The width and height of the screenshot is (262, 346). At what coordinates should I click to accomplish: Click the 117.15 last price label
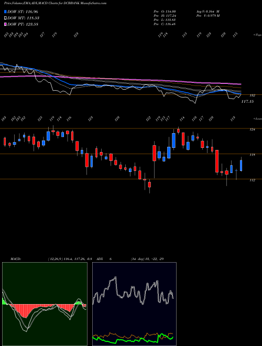[247, 101]
